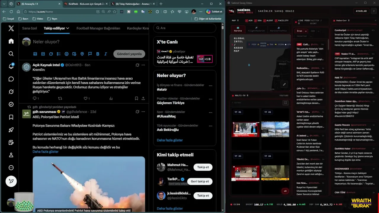Reply to the Açık Kaynak Intel post
Viewport: 379px width, 213px height.
(x=35, y=98)
